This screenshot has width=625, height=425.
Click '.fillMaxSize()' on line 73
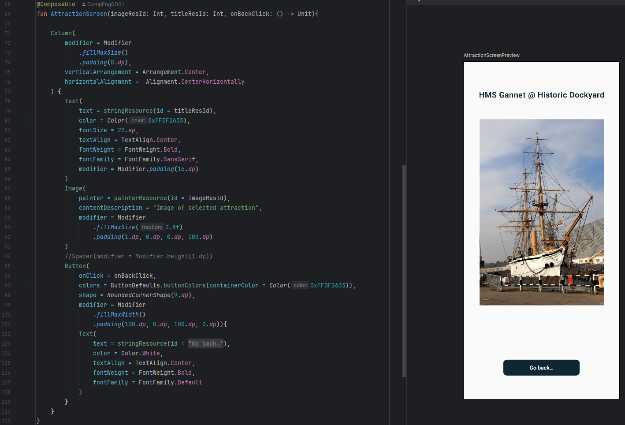[104, 52]
